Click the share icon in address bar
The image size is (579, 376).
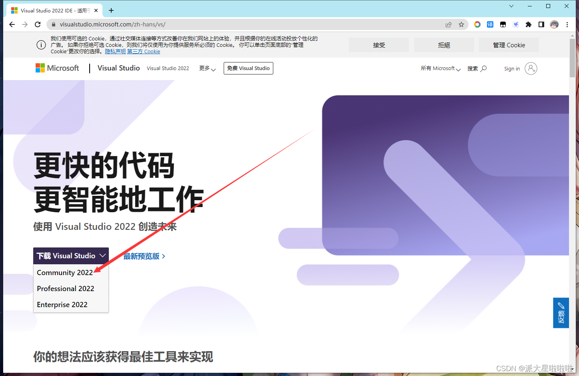coord(448,24)
